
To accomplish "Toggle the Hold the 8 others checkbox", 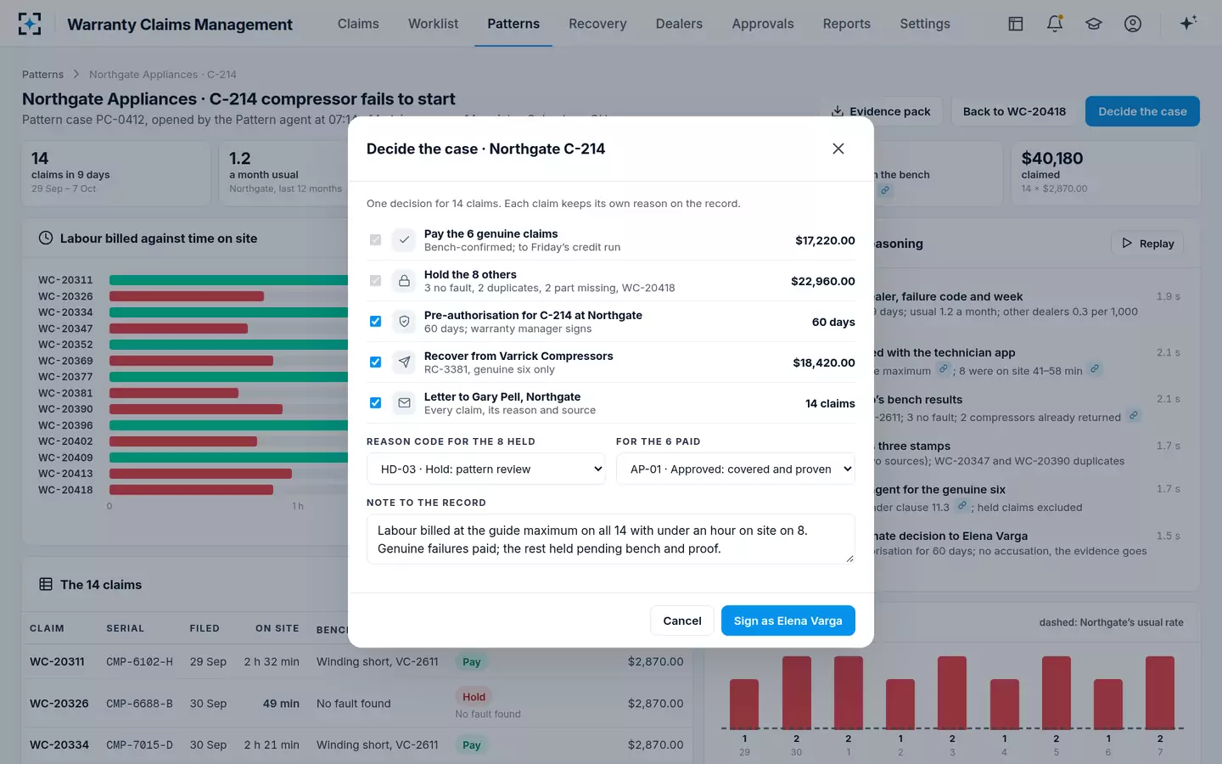I will coord(375,281).
